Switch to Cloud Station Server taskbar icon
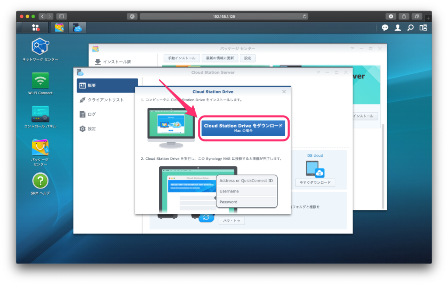Viewport: 448px width, 285px height. 77,28
